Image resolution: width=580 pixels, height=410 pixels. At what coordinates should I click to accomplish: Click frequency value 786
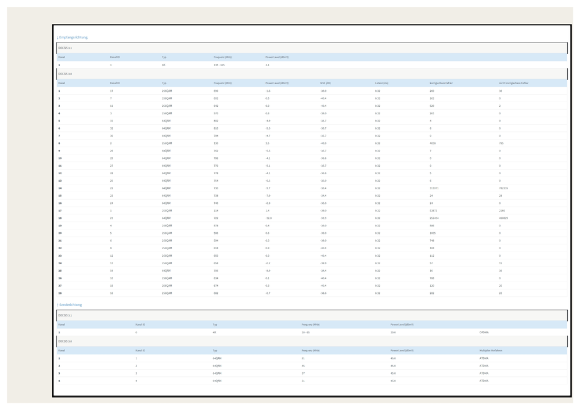tap(215, 159)
